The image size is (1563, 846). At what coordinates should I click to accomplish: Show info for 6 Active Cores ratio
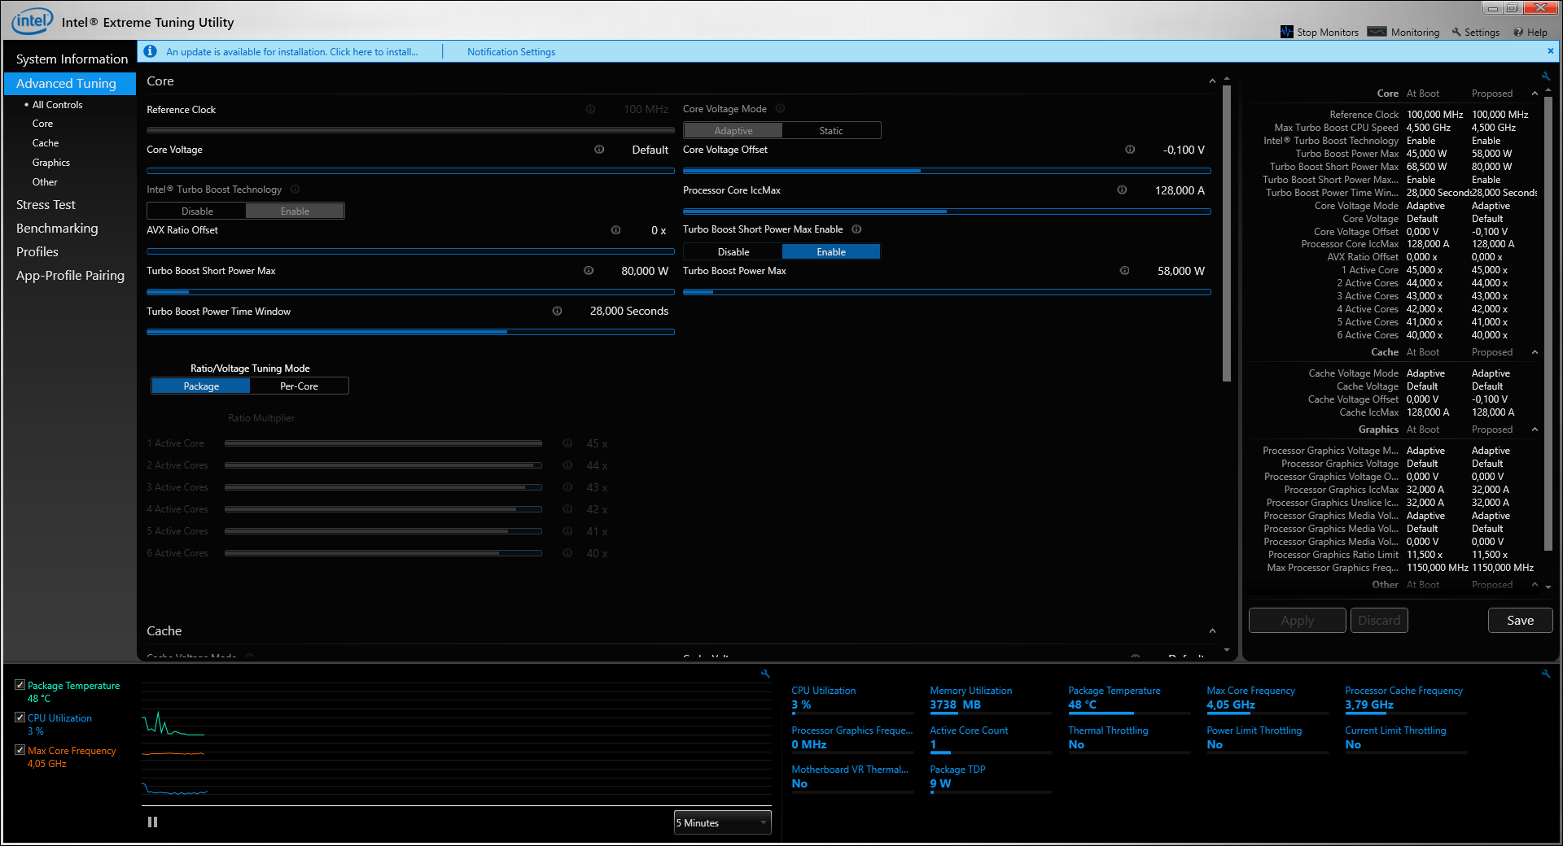567,553
